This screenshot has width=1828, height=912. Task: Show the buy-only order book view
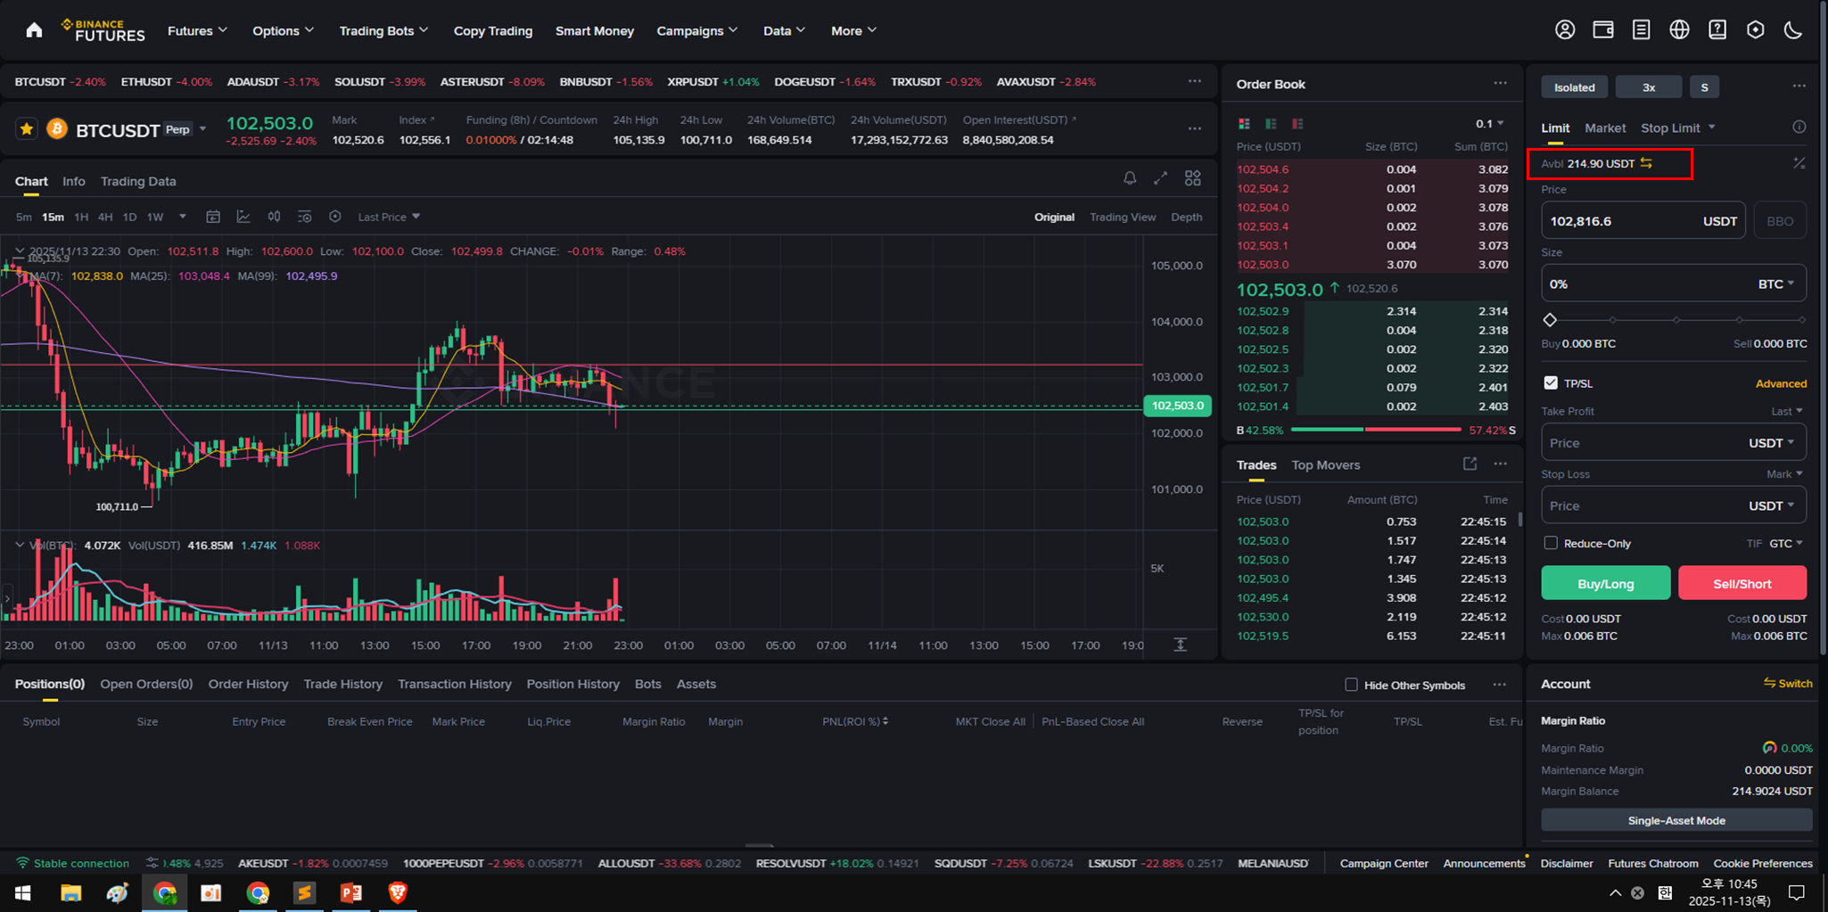1271,123
